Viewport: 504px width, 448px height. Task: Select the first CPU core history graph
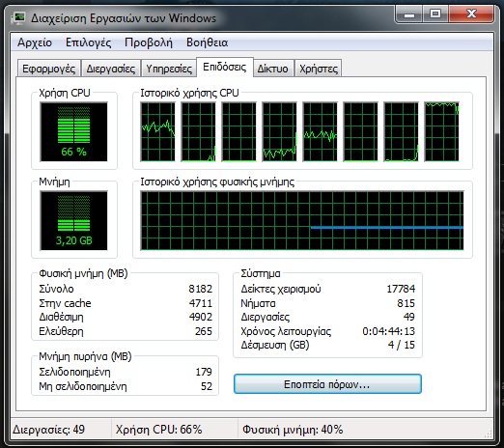(x=158, y=131)
